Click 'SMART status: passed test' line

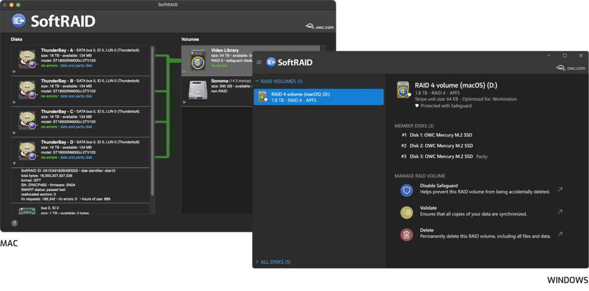(42, 189)
